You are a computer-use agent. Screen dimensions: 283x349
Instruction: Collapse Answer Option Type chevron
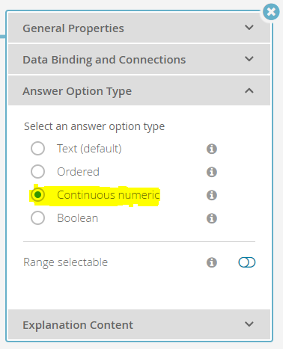point(249,90)
